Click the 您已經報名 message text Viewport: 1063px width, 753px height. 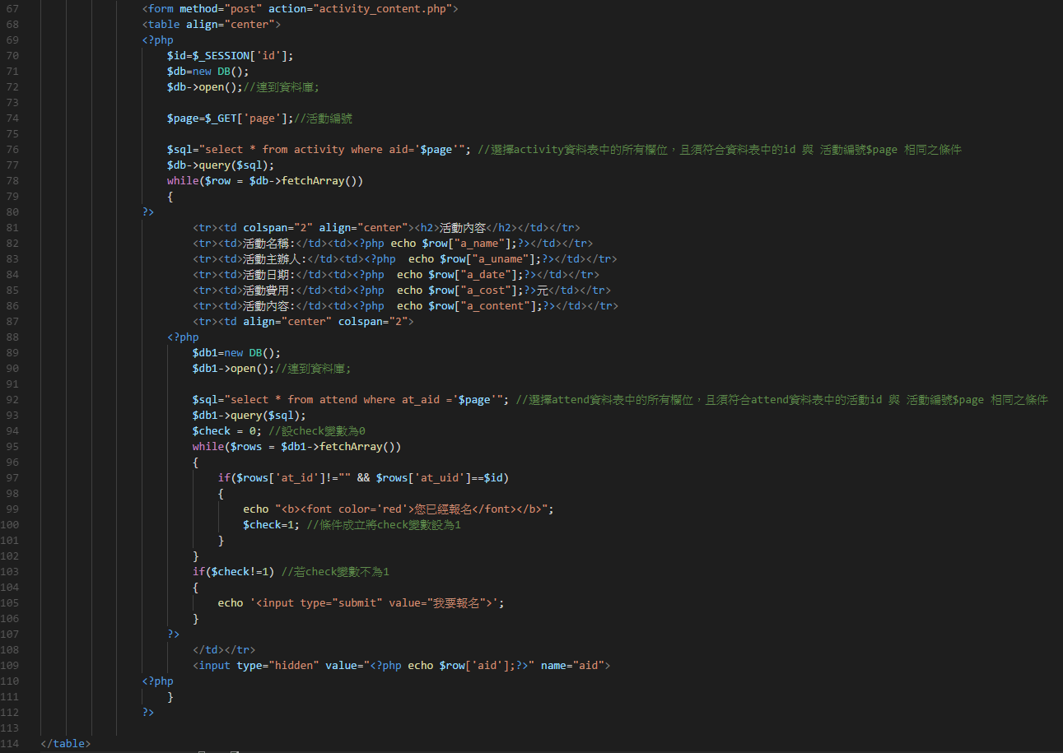(444, 509)
